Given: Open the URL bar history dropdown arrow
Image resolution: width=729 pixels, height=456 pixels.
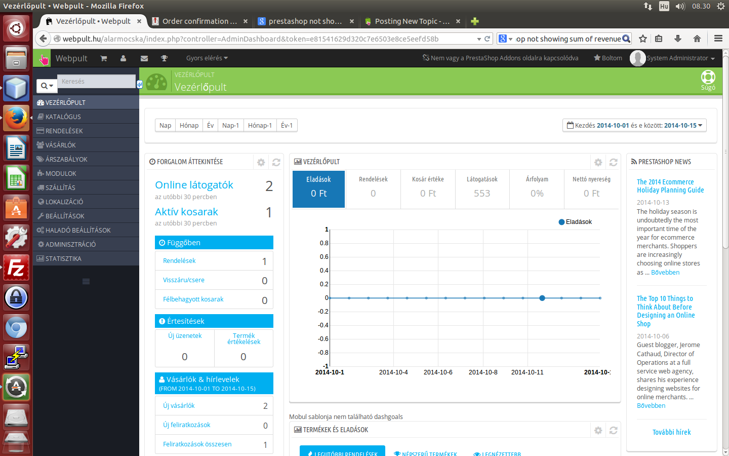Looking at the screenshot, I should coord(479,39).
